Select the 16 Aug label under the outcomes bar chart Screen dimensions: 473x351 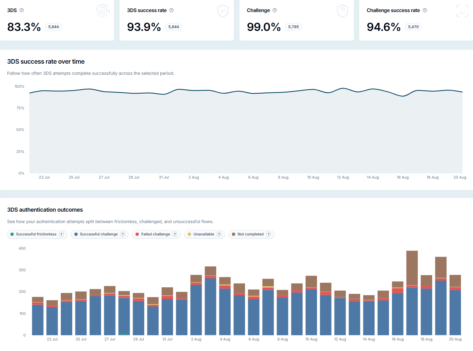398,339
